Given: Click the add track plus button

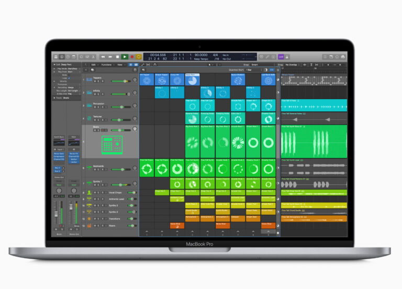Looking at the screenshot, I should click(86, 70).
